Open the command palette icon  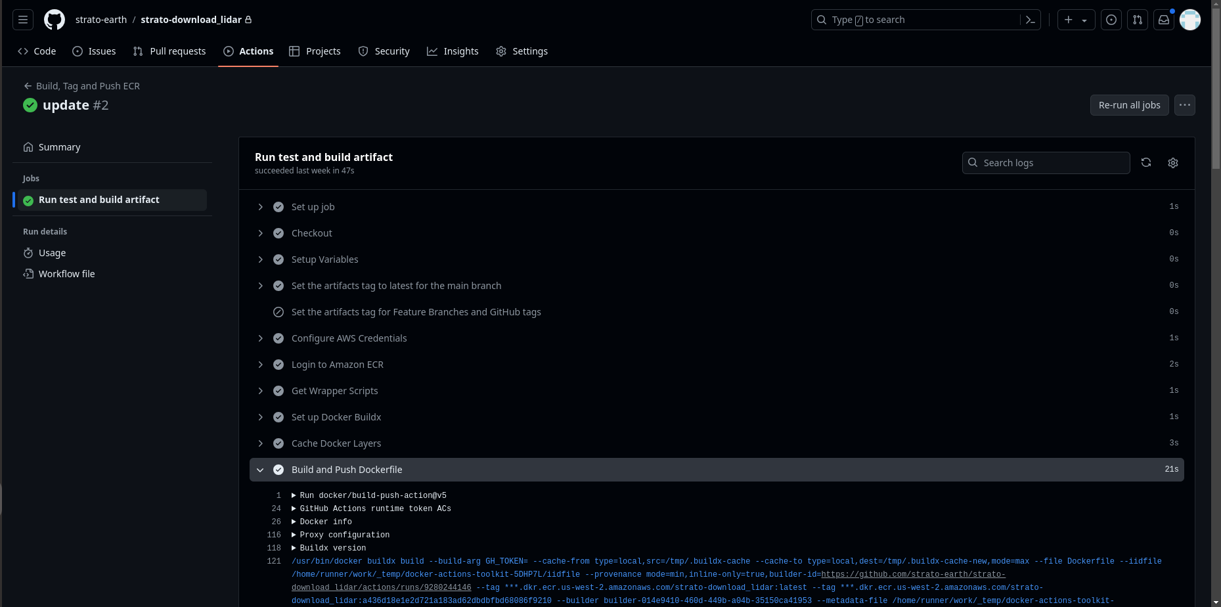tap(1031, 20)
